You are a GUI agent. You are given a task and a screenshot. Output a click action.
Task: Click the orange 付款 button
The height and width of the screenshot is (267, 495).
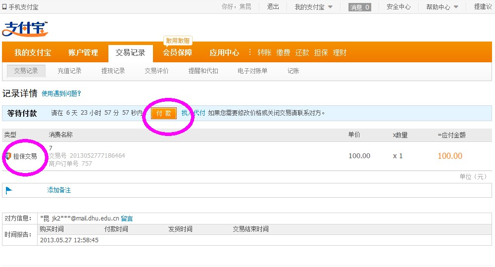coord(164,114)
